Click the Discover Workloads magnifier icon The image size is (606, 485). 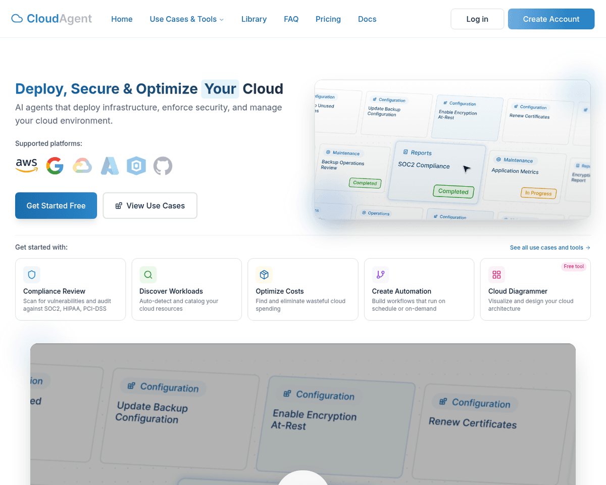coord(148,275)
